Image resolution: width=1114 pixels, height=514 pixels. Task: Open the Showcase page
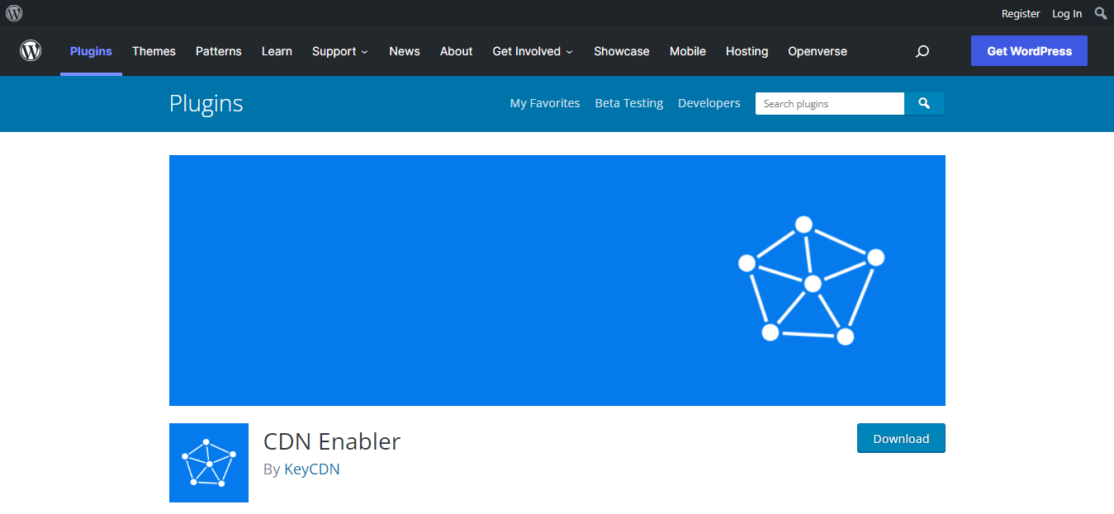click(622, 51)
